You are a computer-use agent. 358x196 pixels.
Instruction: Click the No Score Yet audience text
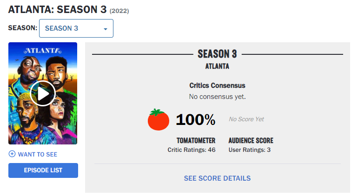[246, 119]
